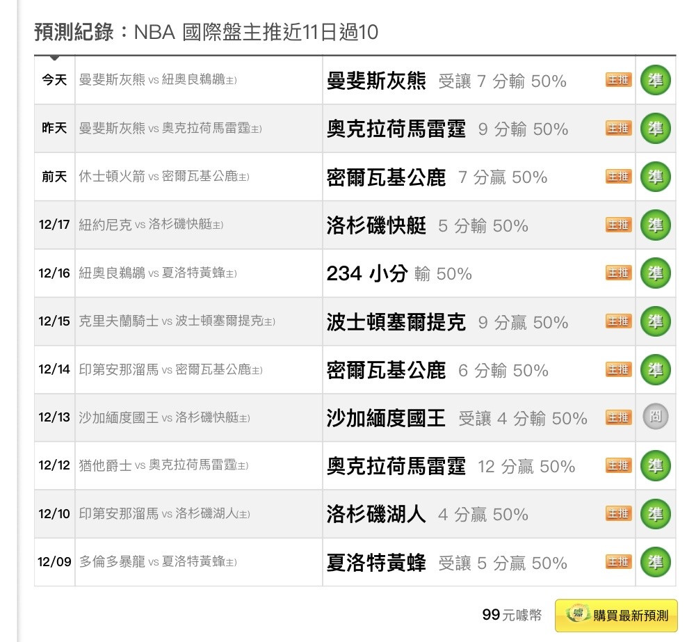Click the green 準 badge in 昨天 row
The width and height of the screenshot is (687, 642).
coord(656,129)
